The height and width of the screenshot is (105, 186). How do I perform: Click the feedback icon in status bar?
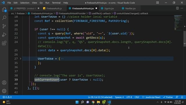tap(177, 97)
